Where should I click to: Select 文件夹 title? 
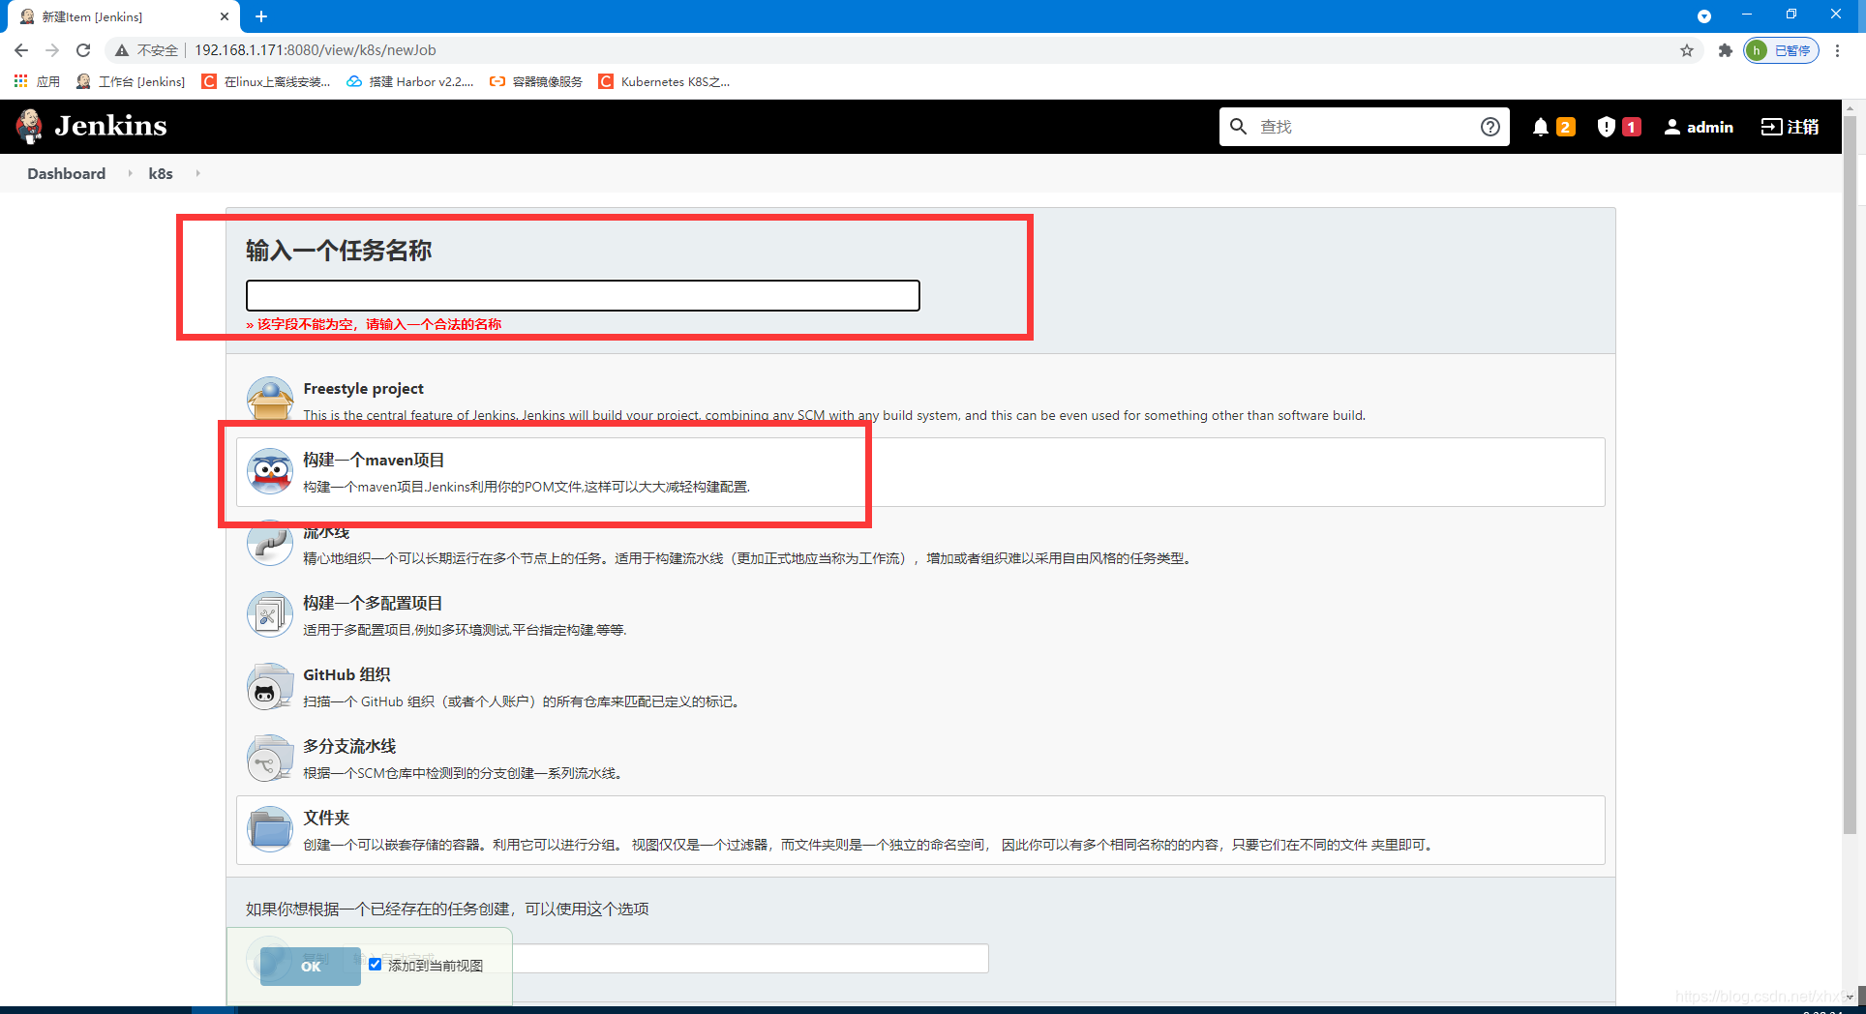pyautogui.click(x=326, y=818)
